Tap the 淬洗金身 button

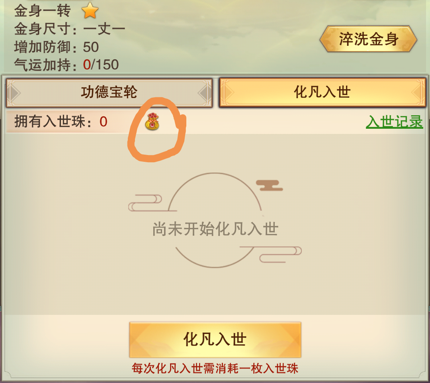pyautogui.click(x=368, y=39)
